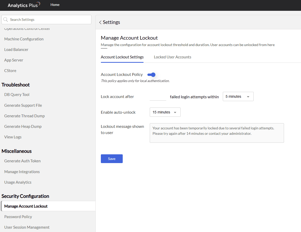Focus the Search Settings box
This screenshot has width=301, height=232.
click(49, 20)
